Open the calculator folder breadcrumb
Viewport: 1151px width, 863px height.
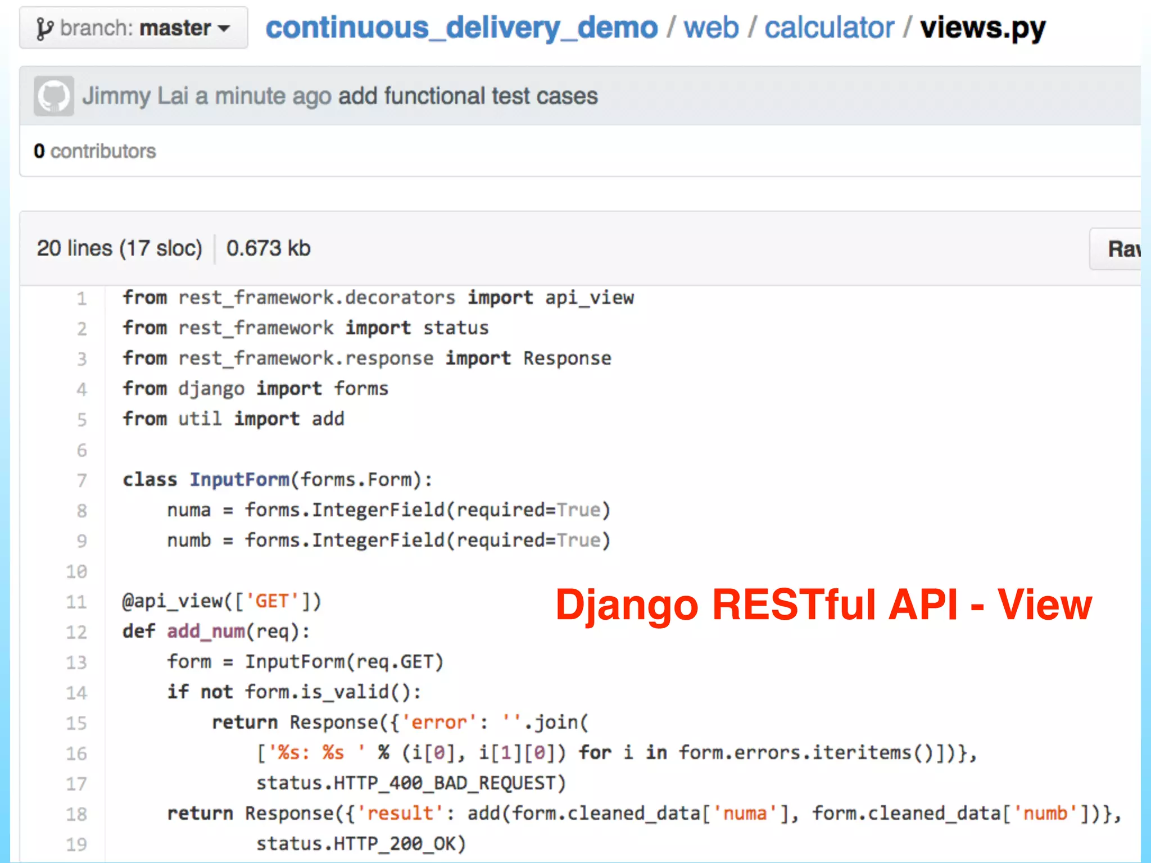click(x=829, y=28)
